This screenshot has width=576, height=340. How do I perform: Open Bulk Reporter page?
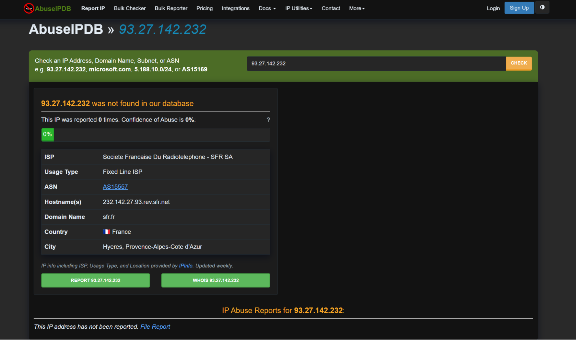point(171,8)
